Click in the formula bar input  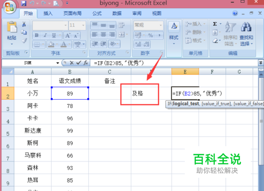point(174,63)
